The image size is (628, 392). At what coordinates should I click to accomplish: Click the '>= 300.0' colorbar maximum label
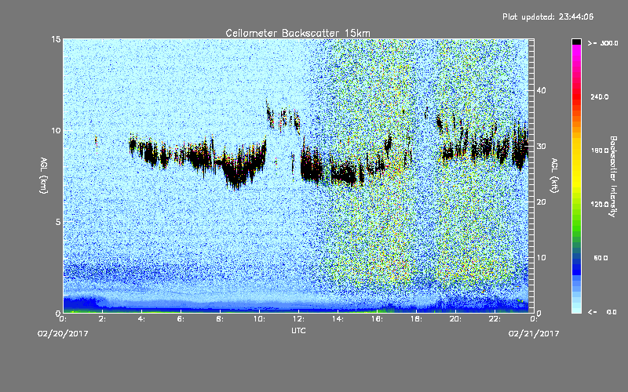603,43
